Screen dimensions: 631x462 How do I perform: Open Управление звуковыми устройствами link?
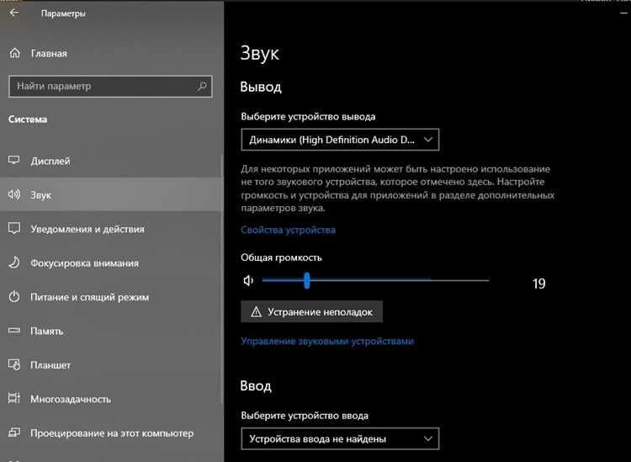point(327,342)
